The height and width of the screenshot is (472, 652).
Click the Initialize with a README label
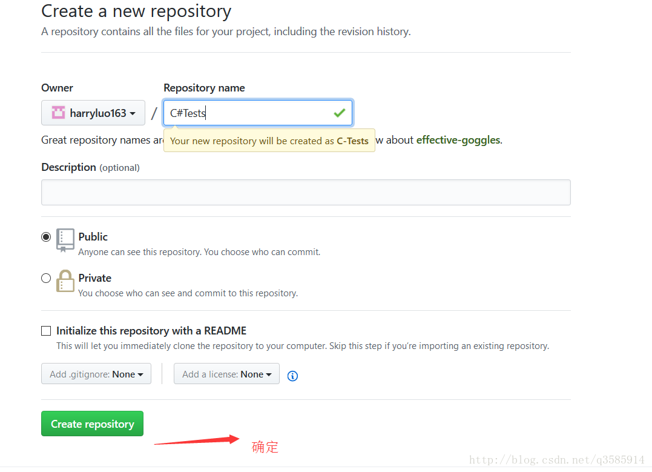(x=151, y=331)
